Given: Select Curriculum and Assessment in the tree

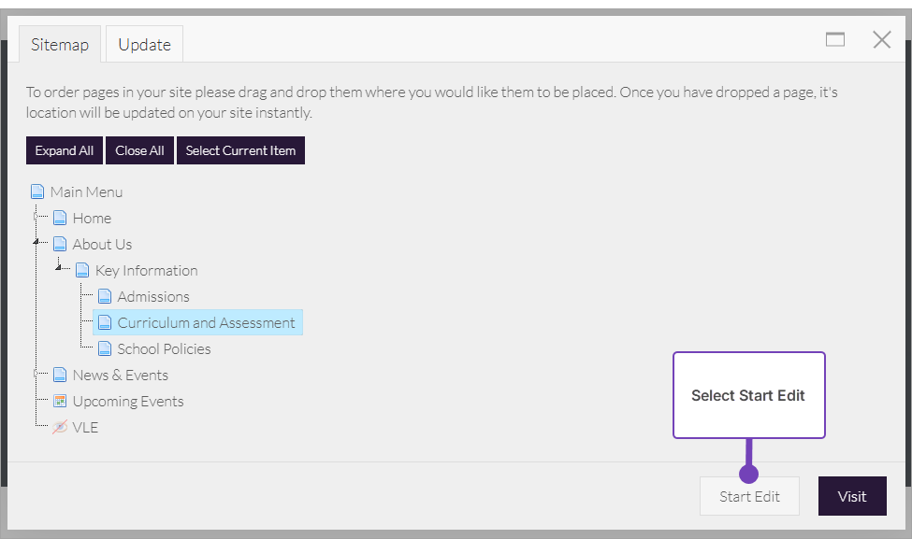Looking at the screenshot, I should 206,322.
